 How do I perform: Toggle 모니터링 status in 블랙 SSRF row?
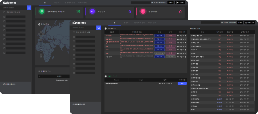tap(220, 106)
